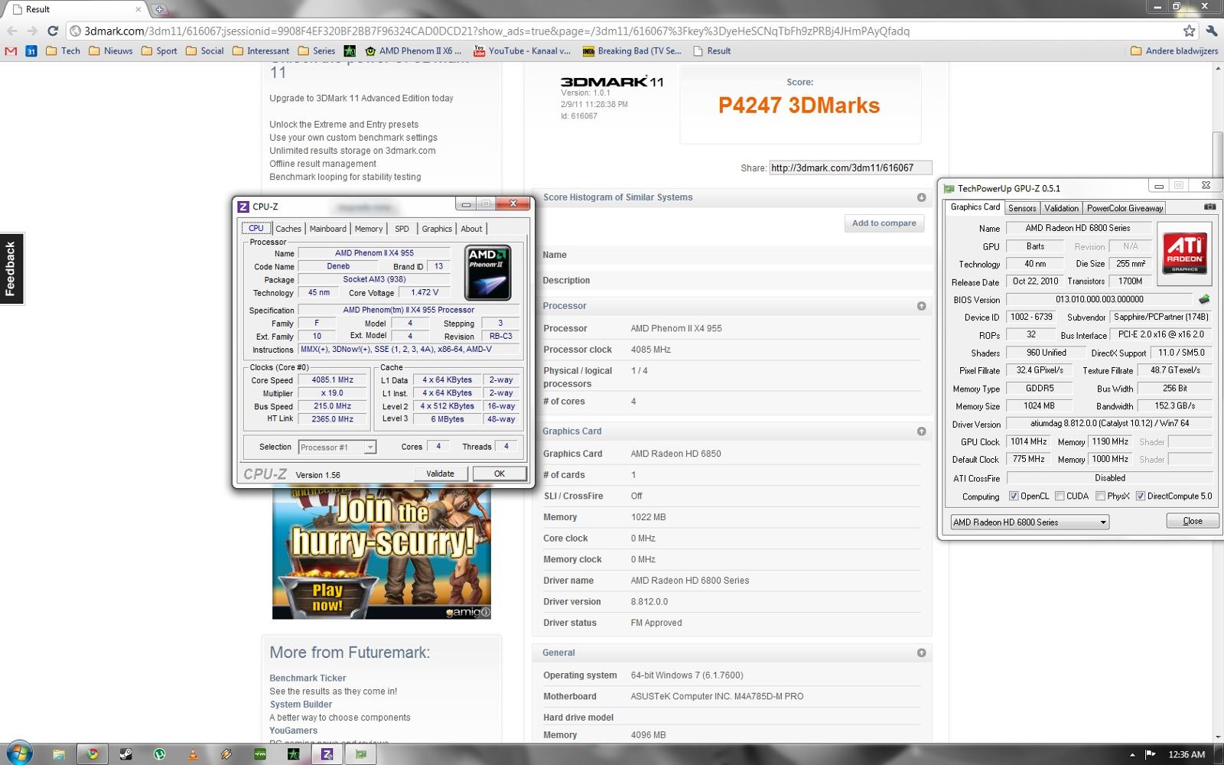Click Validate button in CPU-Z
1224x765 pixels.
440,474
